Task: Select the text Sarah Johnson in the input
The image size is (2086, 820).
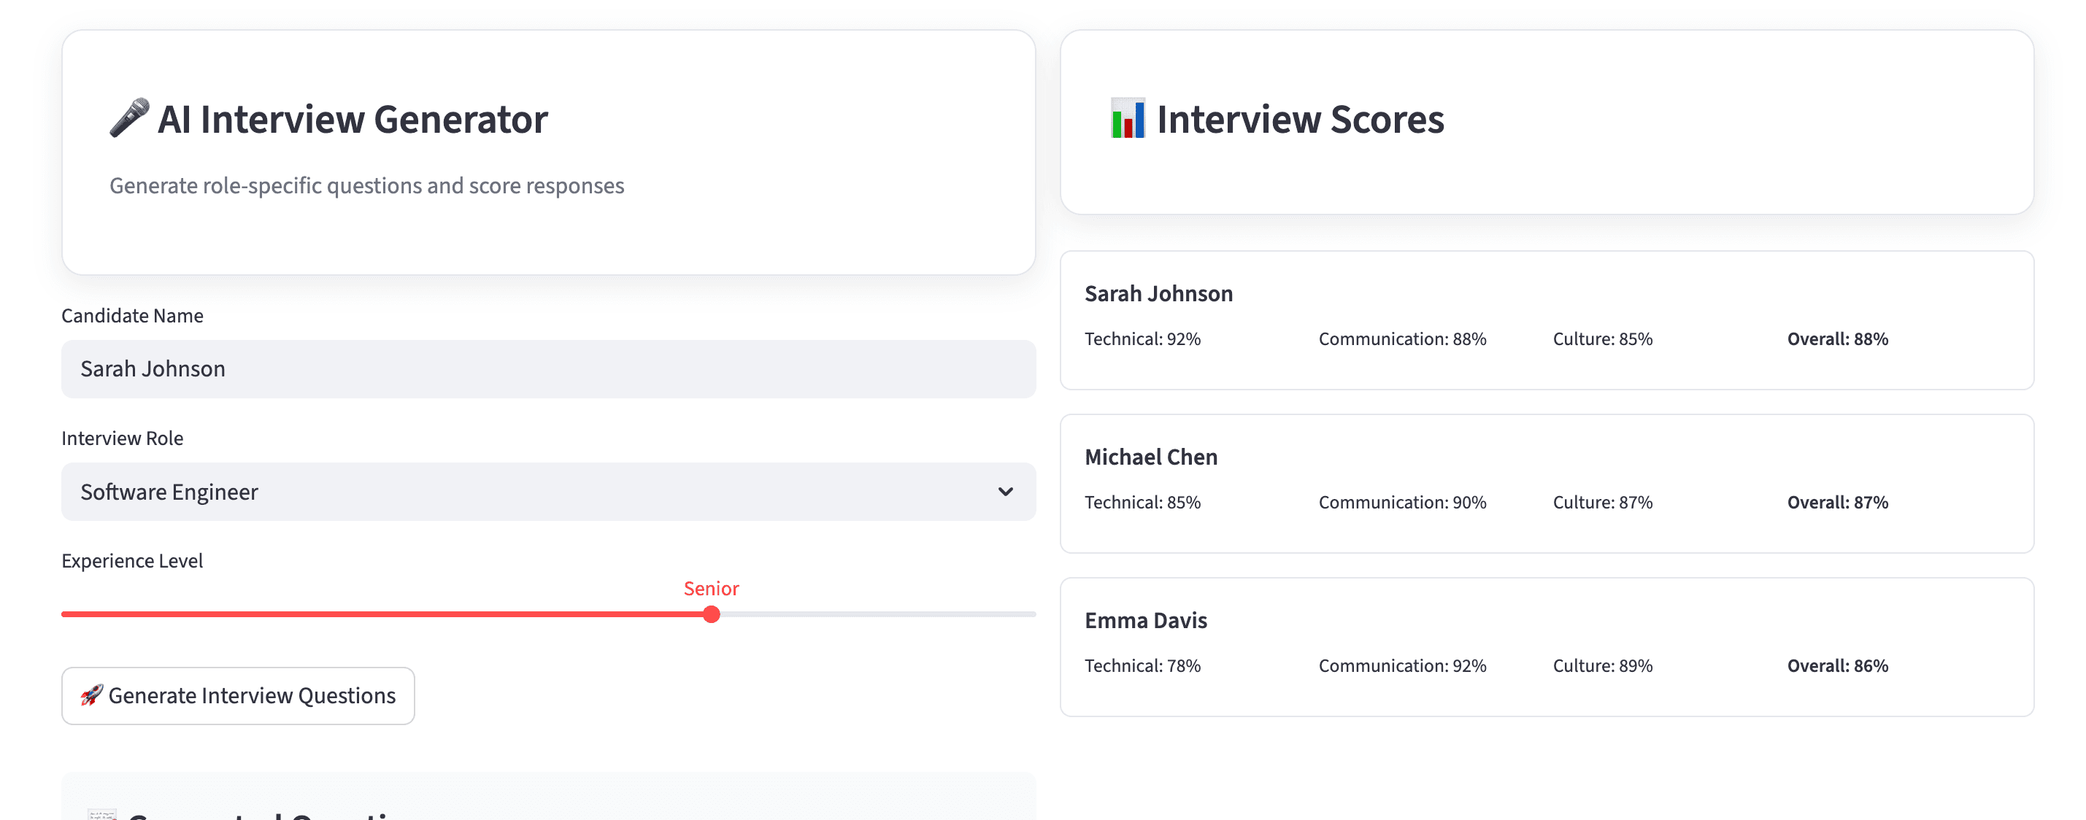Action: (153, 368)
